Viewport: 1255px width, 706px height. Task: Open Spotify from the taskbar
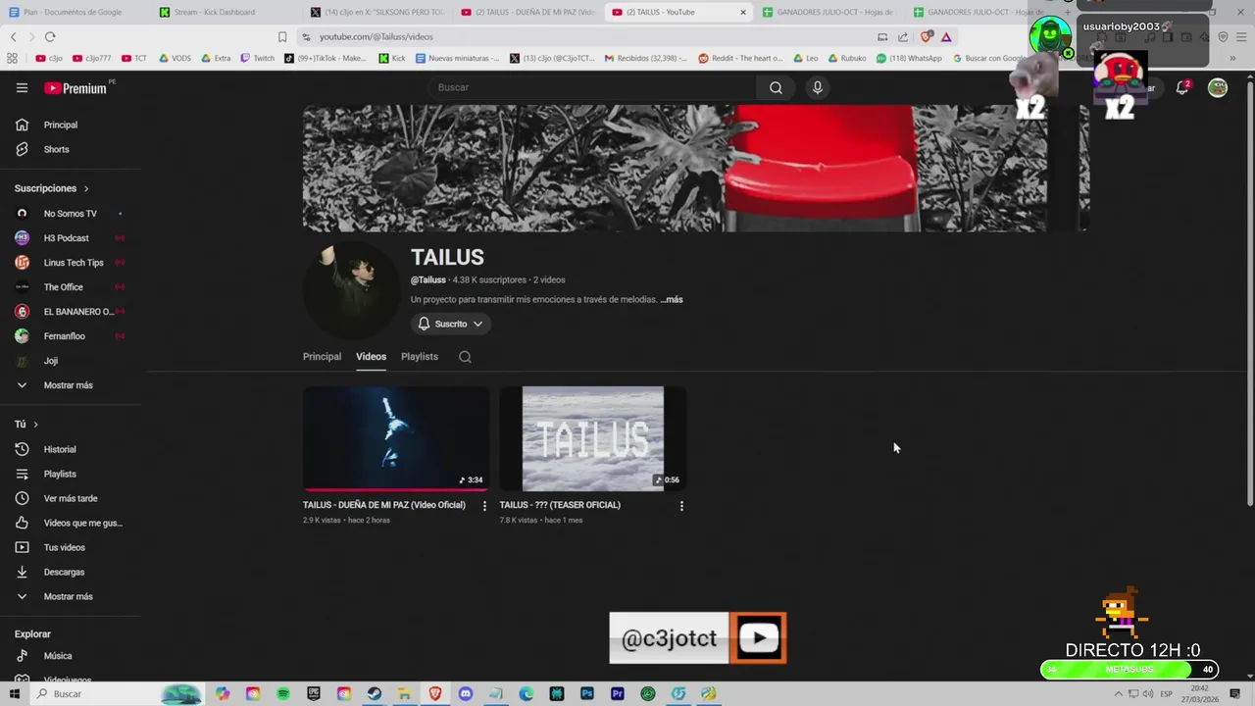pos(283,693)
